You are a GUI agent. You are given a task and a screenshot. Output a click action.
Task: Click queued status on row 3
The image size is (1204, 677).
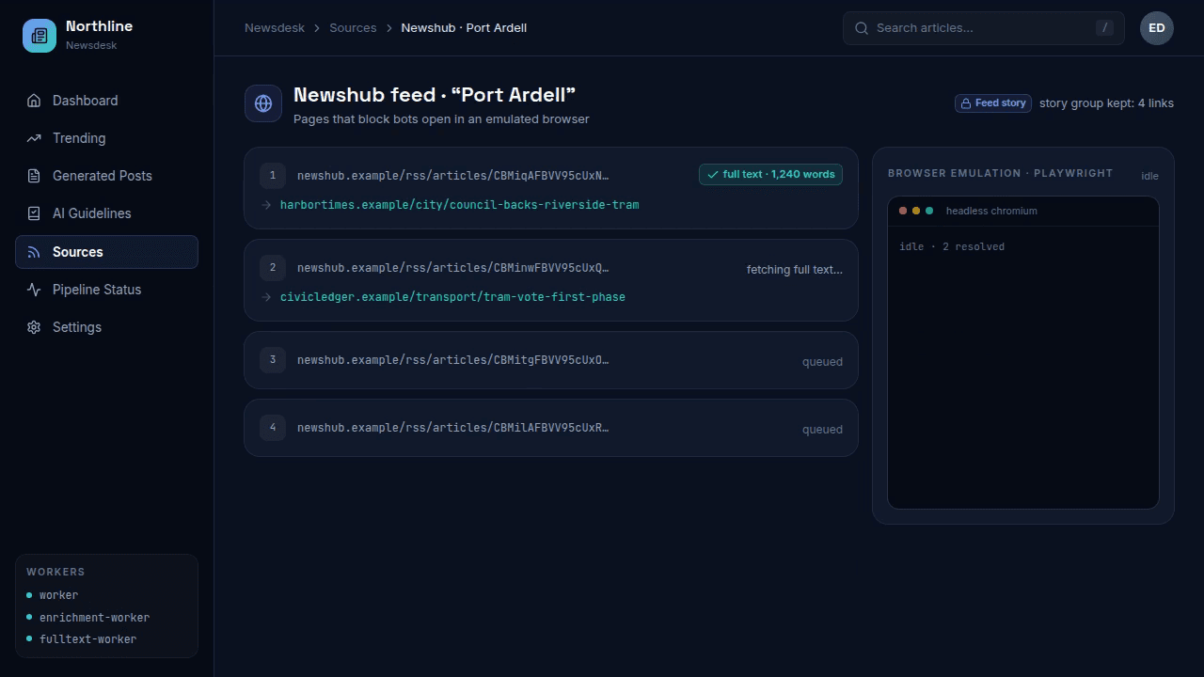tap(822, 362)
